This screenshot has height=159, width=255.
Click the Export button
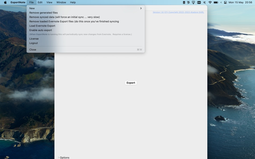pos(131,83)
